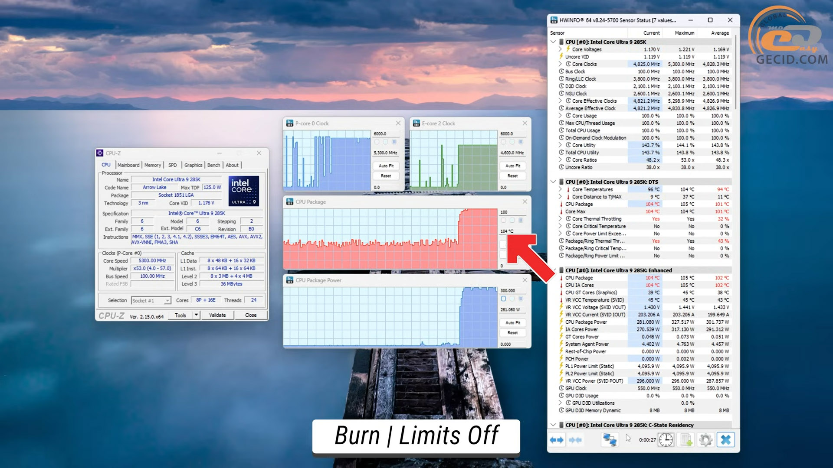Image resolution: width=833 pixels, height=468 pixels.
Task: Click the thermometer icon beside Core Max row
Action: tap(561, 211)
